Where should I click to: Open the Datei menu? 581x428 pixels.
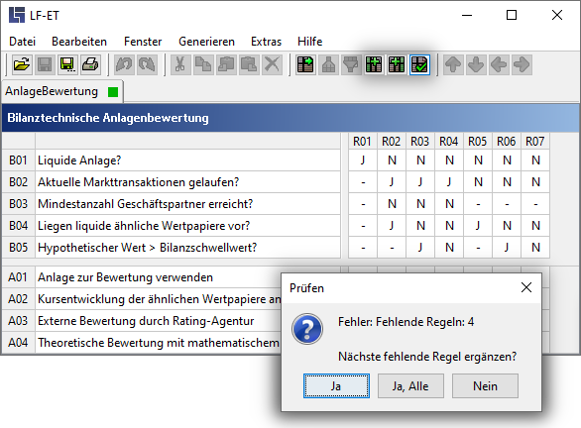[22, 42]
